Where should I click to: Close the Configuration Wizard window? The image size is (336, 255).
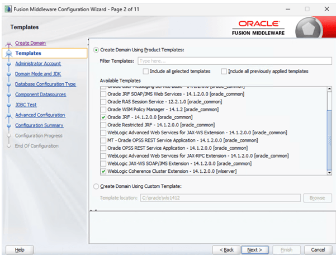(326, 9)
